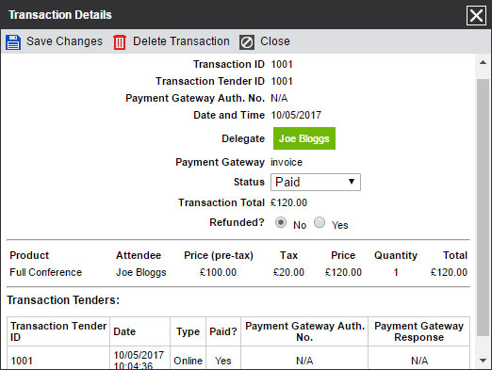
Task: Click Delete Transaction text button
Action: point(181,41)
